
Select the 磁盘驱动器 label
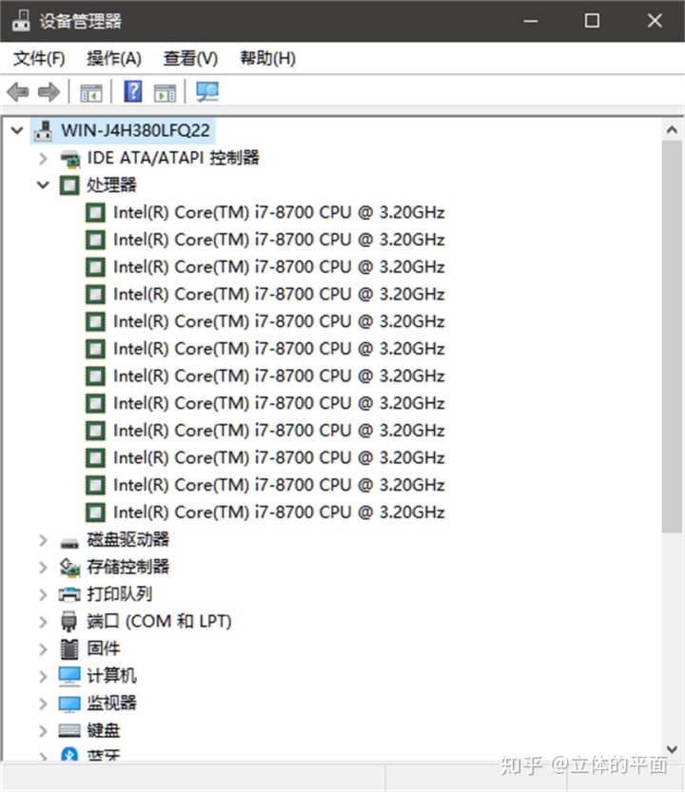coord(127,540)
